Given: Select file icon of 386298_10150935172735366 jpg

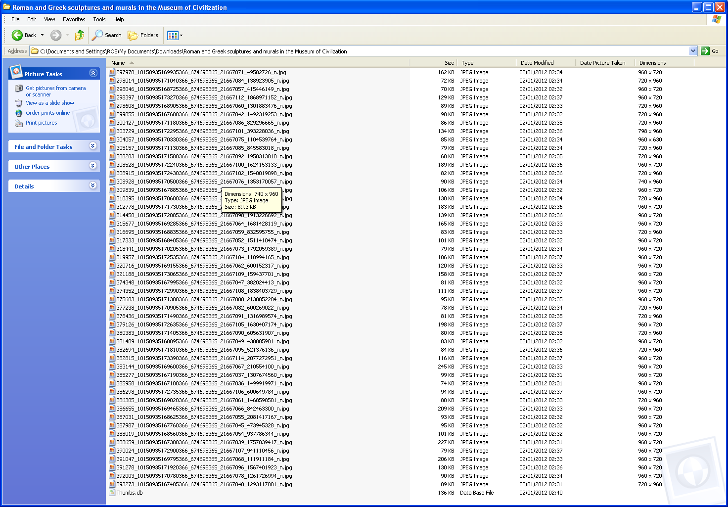Looking at the screenshot, I should (112, 392).
